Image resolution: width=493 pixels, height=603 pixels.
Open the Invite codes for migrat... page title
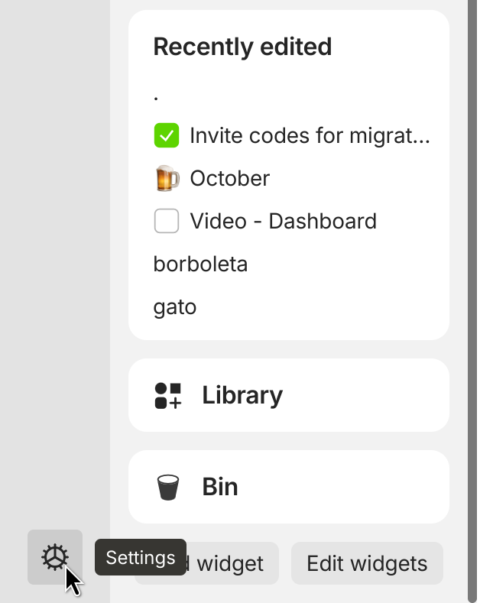pos(310,136)
